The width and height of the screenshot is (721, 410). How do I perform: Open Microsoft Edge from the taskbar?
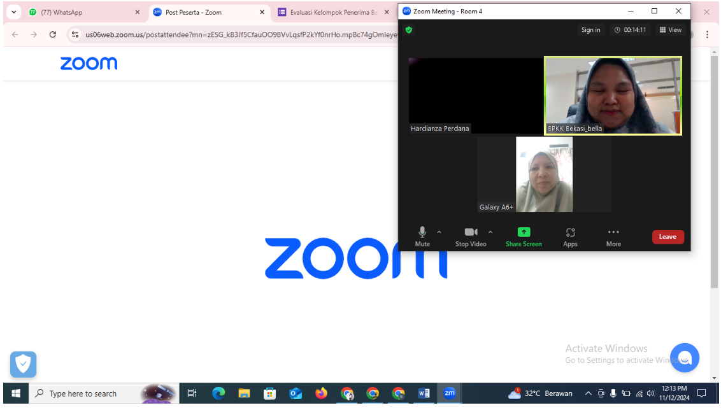pyautogui.click(x=218, y=393)
